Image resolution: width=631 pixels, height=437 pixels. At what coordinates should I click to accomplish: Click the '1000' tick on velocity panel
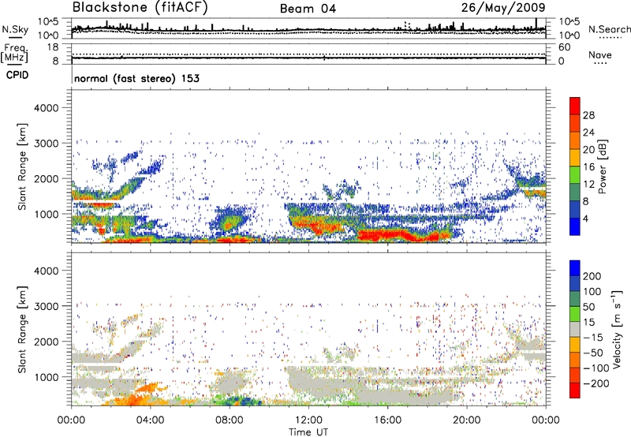point(46,377)
